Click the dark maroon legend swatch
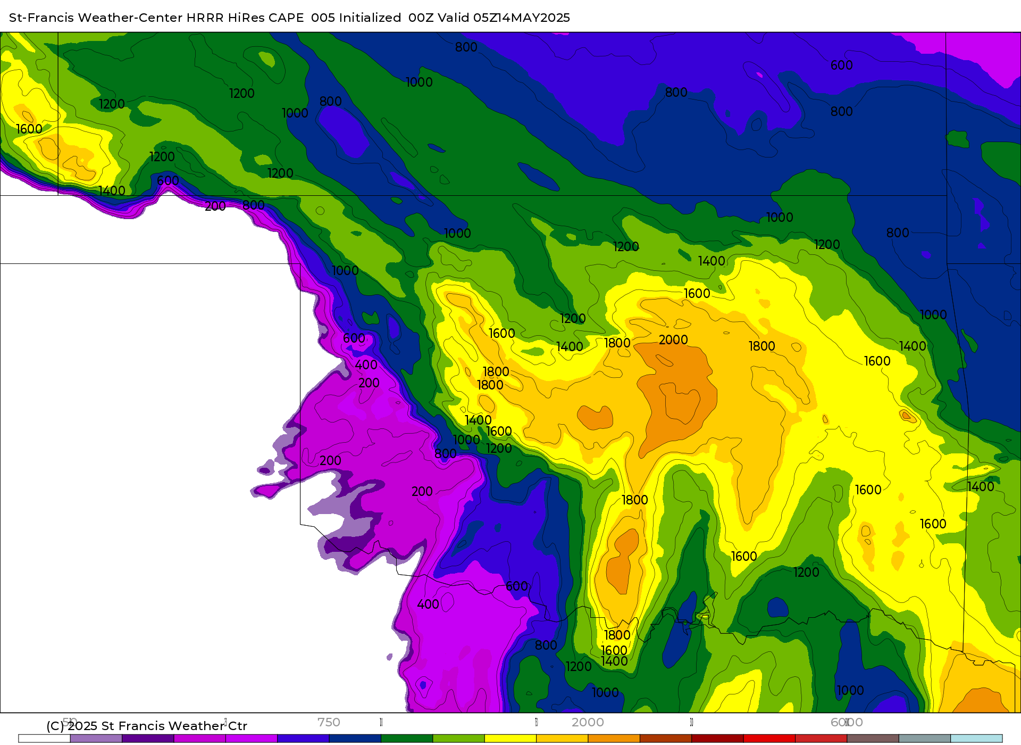This screenshot has height=745, width=1021. (x=718, y=739)
